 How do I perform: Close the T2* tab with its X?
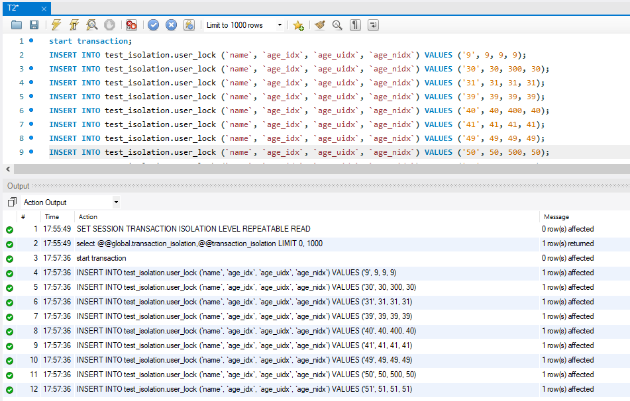point(44,9)
